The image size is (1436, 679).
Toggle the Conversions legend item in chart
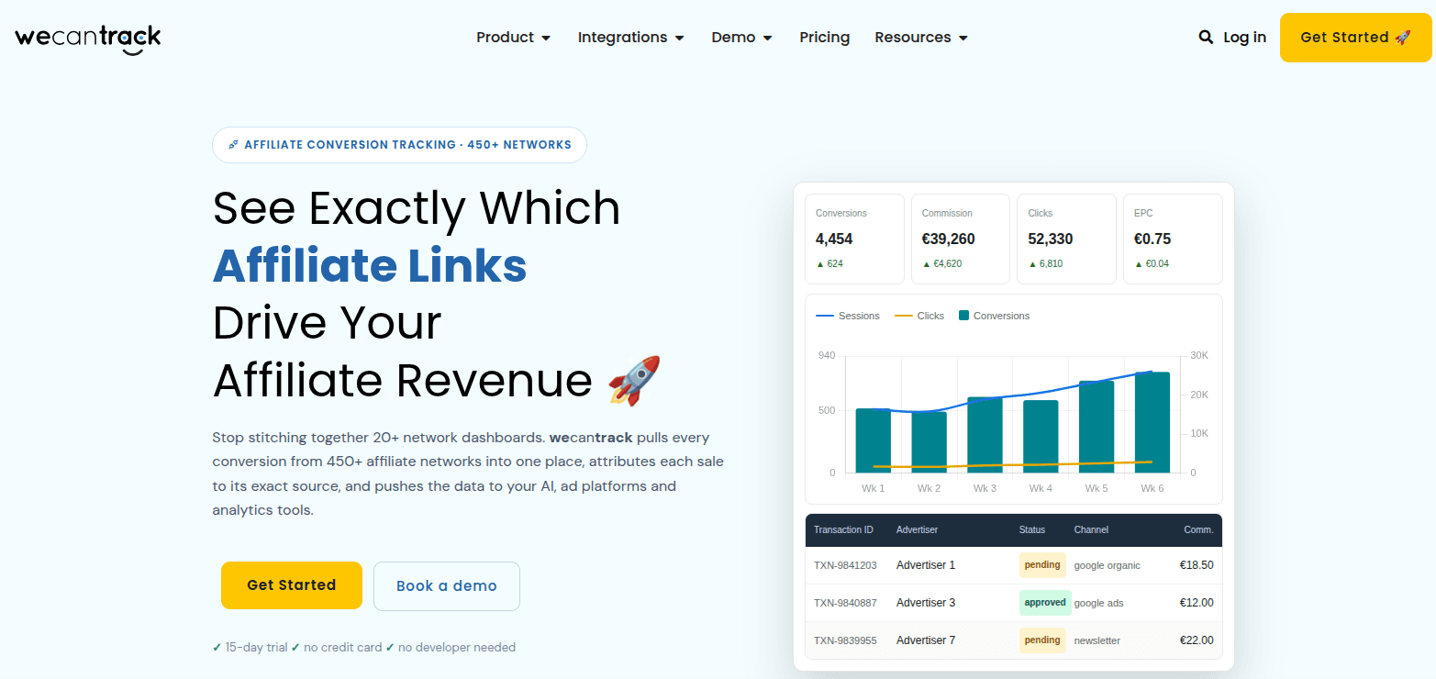point(995,316)
